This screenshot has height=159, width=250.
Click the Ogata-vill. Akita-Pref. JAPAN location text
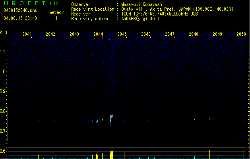pos(177,9)
